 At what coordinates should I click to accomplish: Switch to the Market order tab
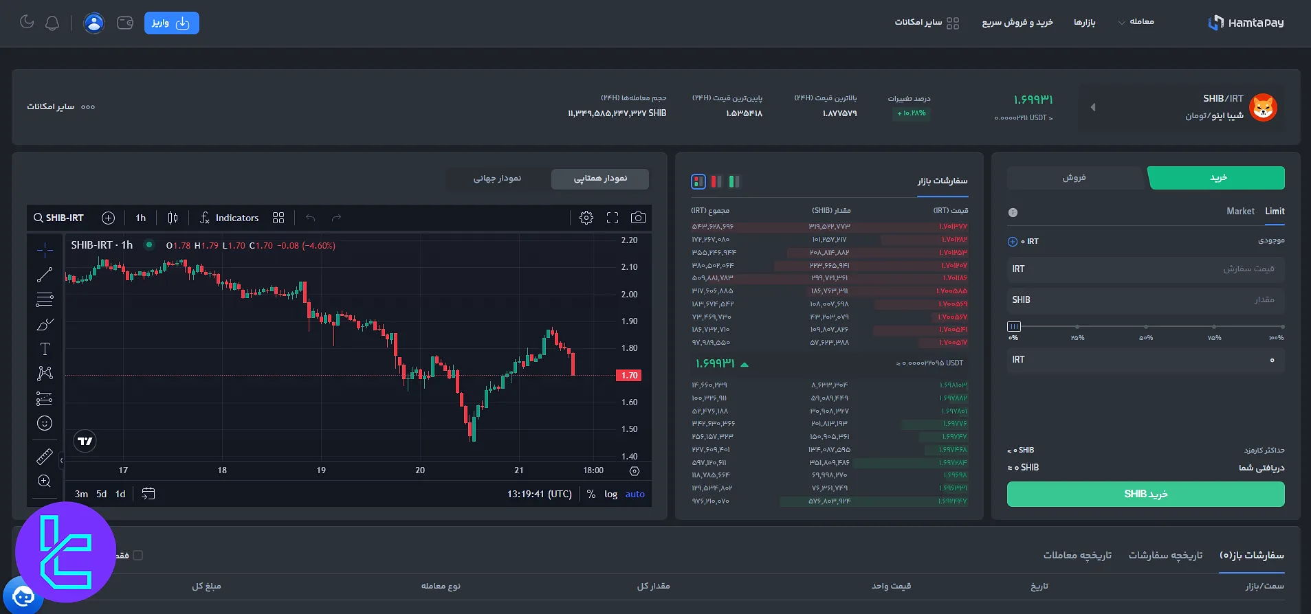point(1240,212)
